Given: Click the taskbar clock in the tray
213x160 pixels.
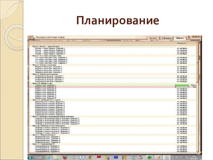Looking at the screenshot, I should 195,158.
